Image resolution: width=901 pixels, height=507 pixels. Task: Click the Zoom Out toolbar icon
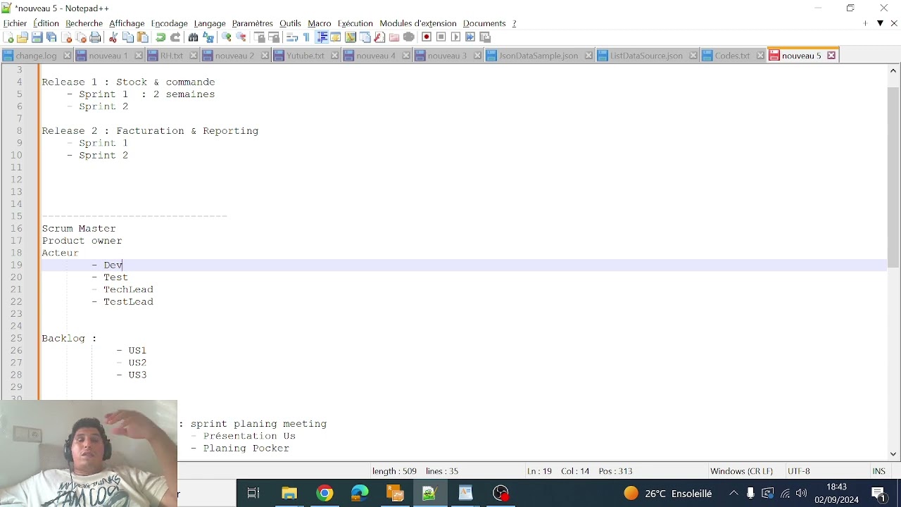[241, 37]
